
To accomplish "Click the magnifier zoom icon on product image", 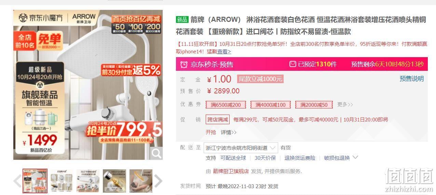I will click(x=156, y=153).
